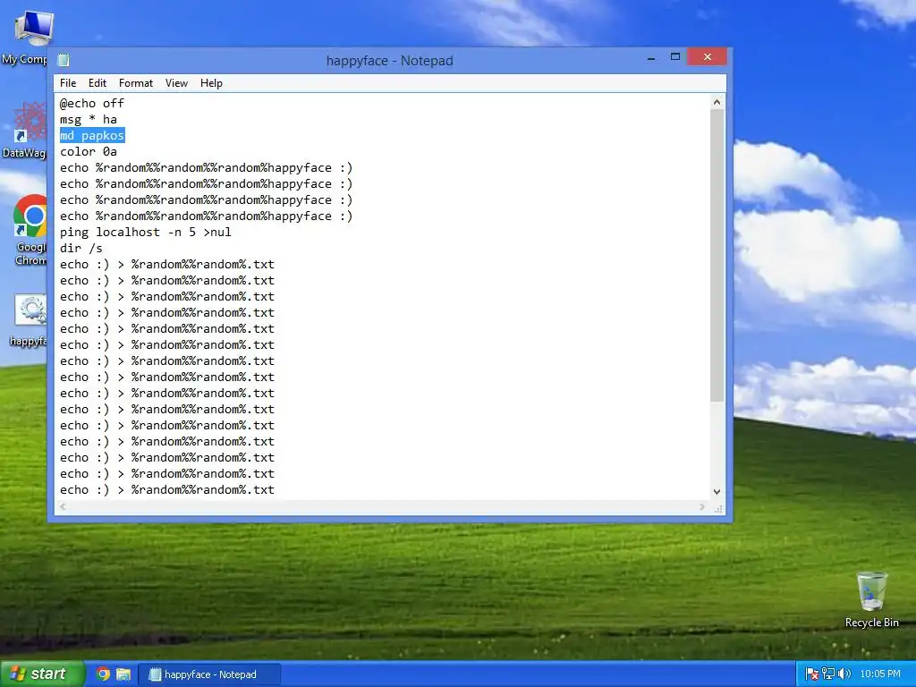Open the file explorer quick launch icon
916x687 pixels.
pos(123,674)
